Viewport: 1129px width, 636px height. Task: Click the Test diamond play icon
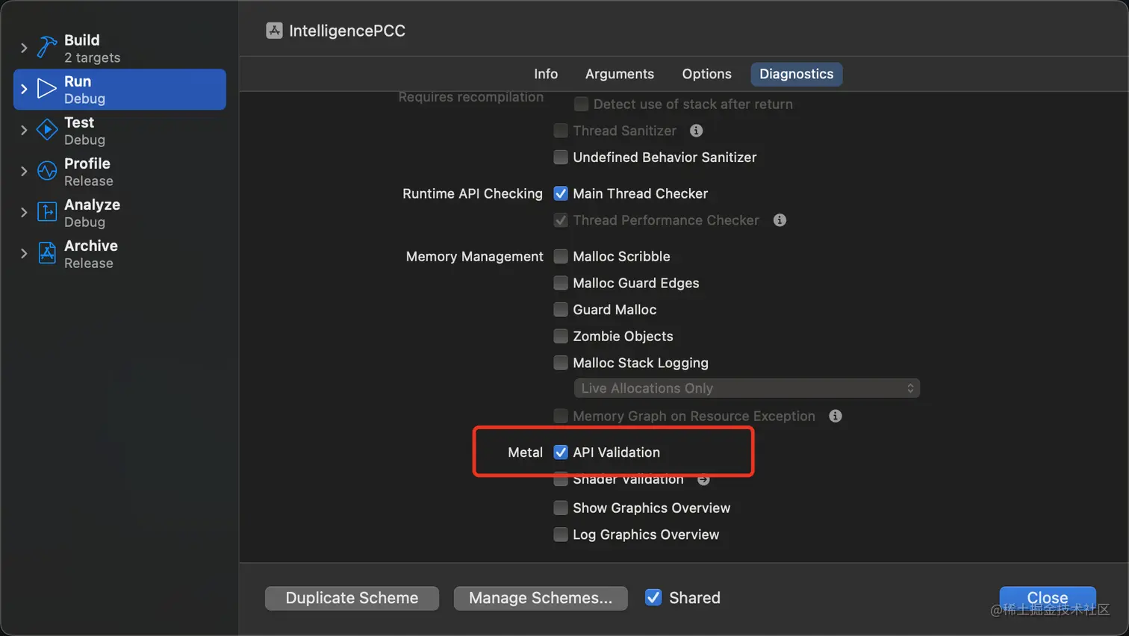pyautogui.click(x=47, y=130)
